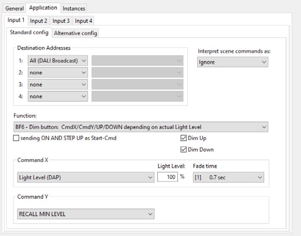301x236 pixels.
Task: Click disabled secondary dropdown of address 4
Action: pyautogui.click(x=137, y=96)
